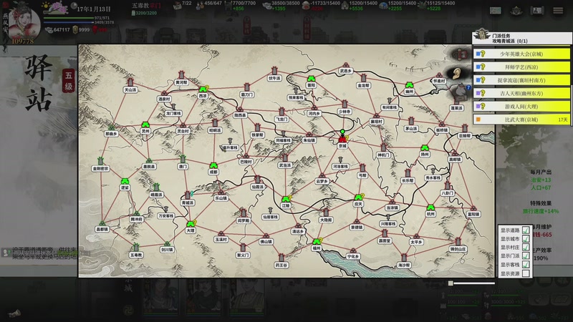
Task: Click the 门派任务 quest header
Action: [521, 39]
